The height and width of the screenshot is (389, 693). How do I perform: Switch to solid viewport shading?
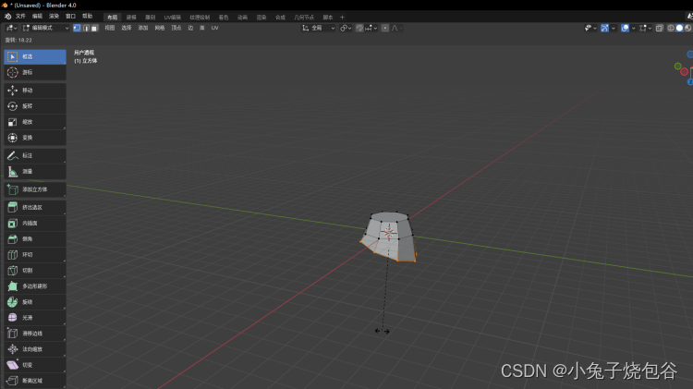(x=679, y=28)
